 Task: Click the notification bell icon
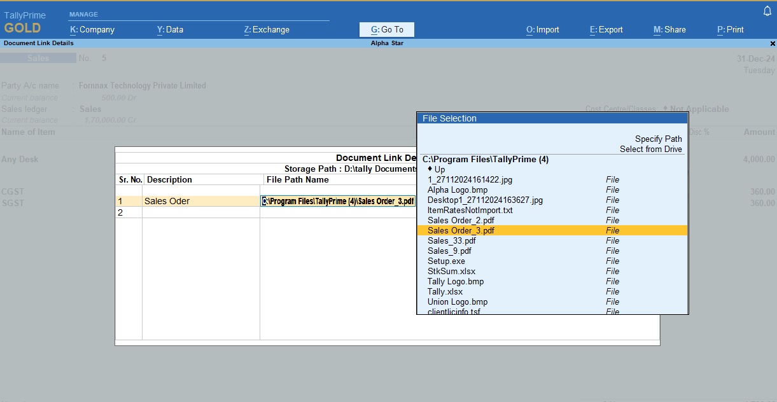[x=767, y=12]
